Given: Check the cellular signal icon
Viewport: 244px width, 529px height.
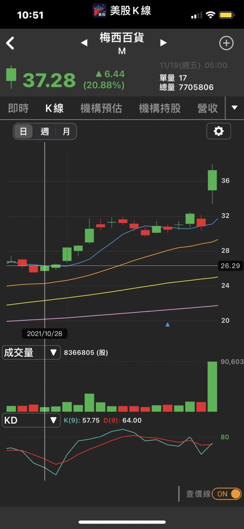Looking at the screenshot, I should pyautogui.click(x=197, y=15).
